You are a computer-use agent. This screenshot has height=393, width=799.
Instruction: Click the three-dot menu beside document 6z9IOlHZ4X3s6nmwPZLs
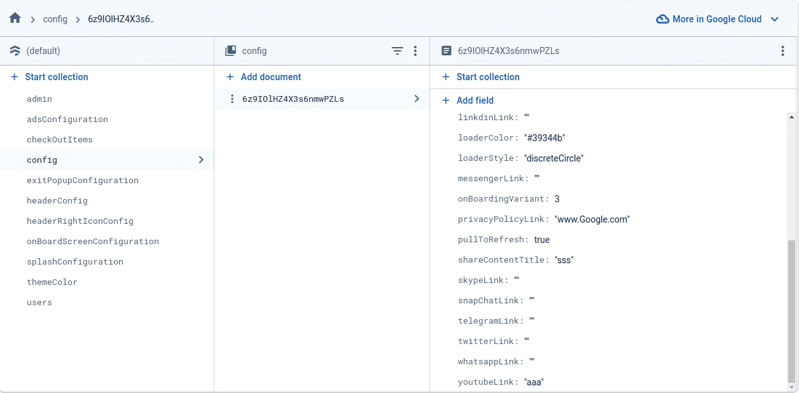click(232, 99)
